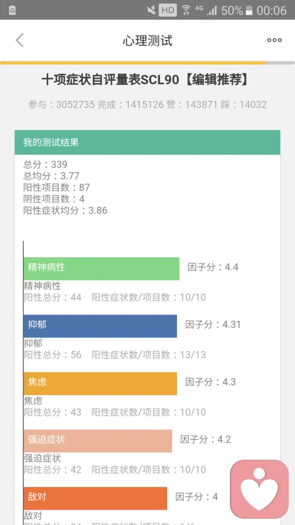Select the peach 强迫症状 bar
295x525 pixels.
click(x=98, y=441)
